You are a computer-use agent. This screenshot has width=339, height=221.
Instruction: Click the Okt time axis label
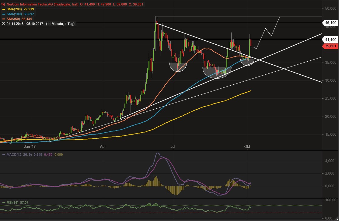pos(247,147)
